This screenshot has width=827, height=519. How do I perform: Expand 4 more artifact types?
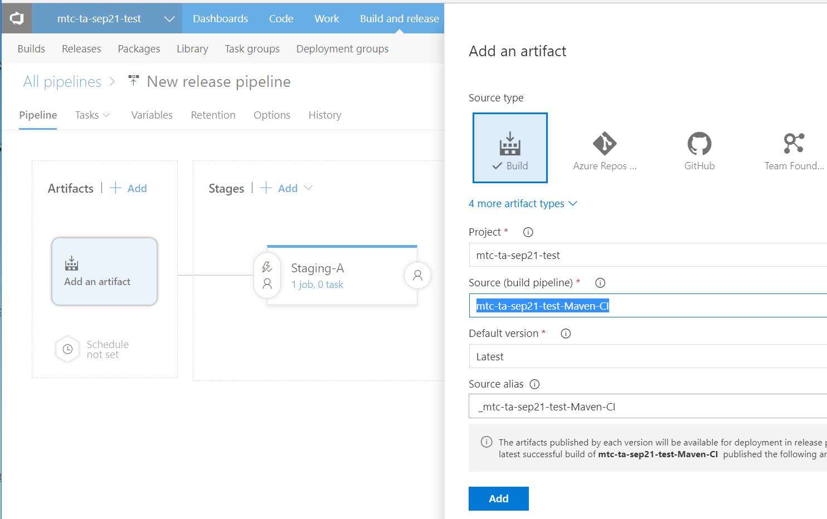coord(523,204)
